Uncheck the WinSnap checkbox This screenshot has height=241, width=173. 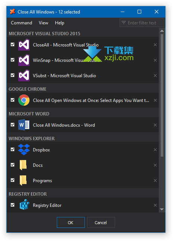click(x=13, y=60)
